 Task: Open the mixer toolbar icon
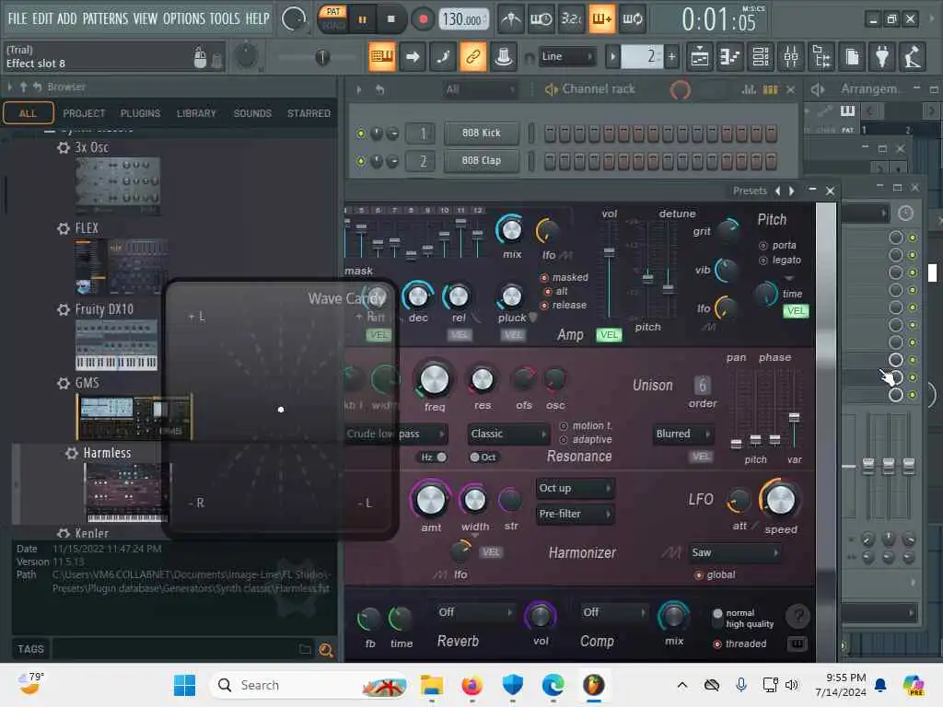pos(791,57)
